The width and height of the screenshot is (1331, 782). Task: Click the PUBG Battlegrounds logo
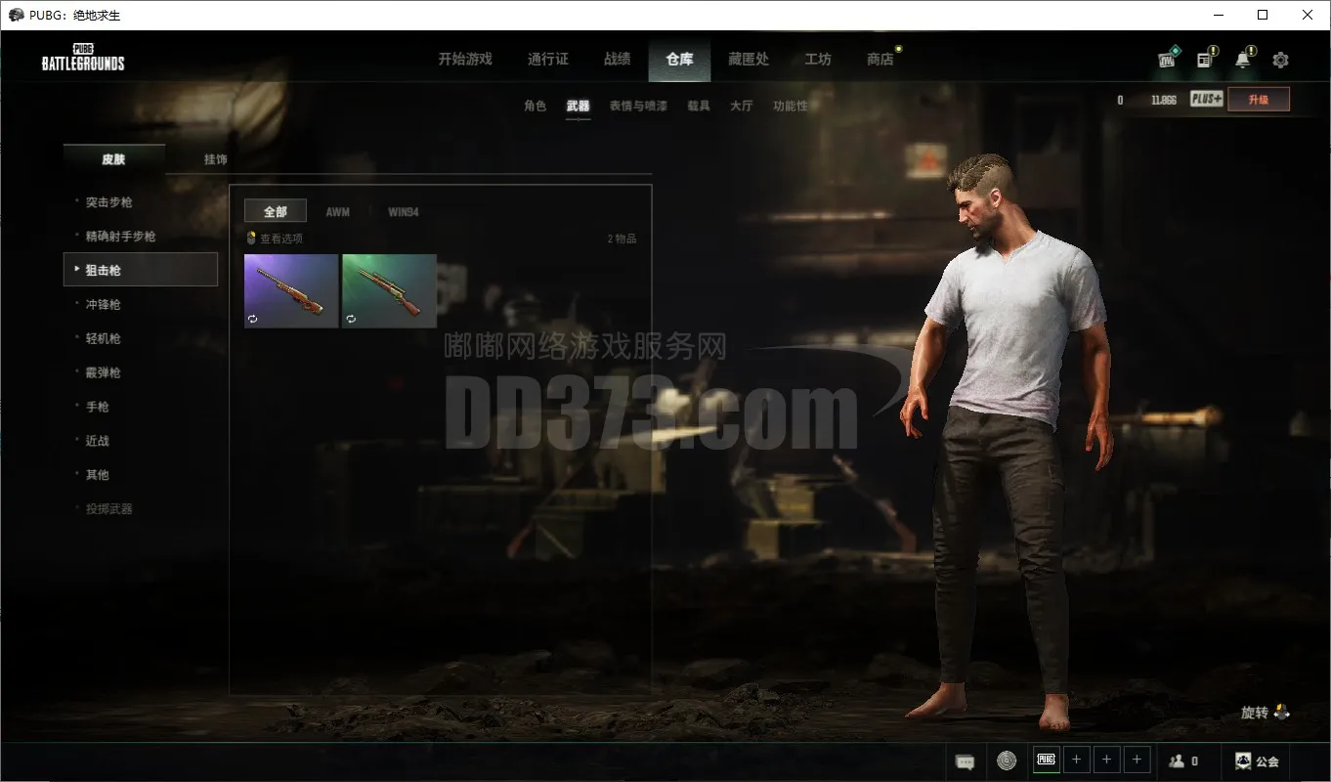(83, 58)
